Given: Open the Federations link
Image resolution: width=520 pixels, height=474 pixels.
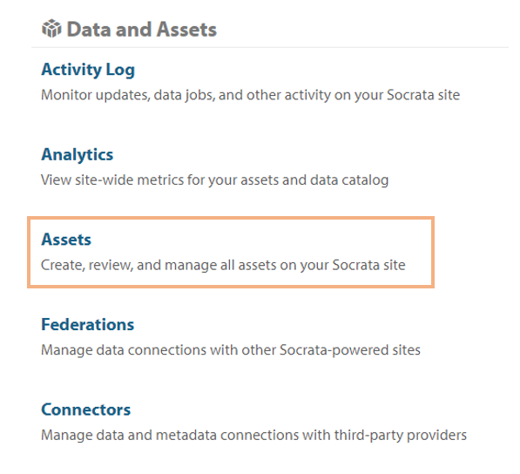Looking at the screenshot, I should (x=88, y=324).
